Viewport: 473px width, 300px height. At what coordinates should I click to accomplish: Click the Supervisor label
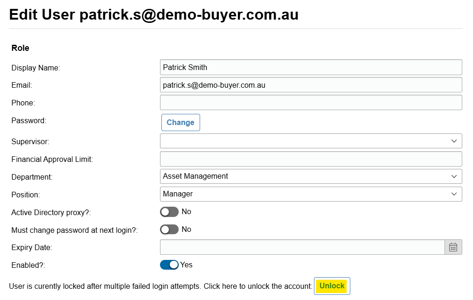point(30,141)
